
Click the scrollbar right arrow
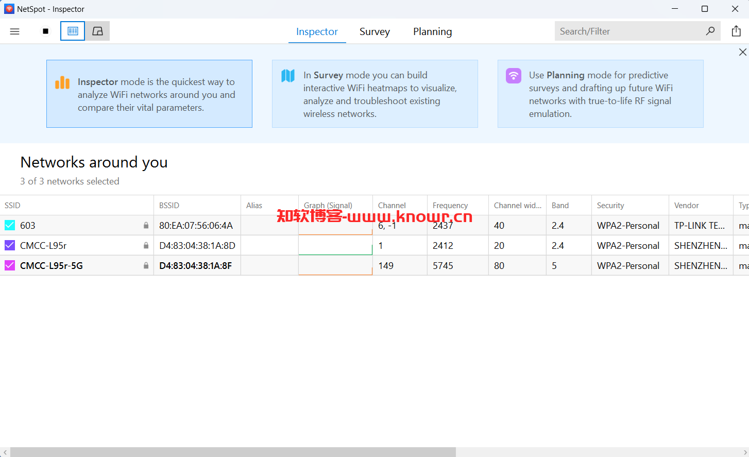[x=745, y=452]
